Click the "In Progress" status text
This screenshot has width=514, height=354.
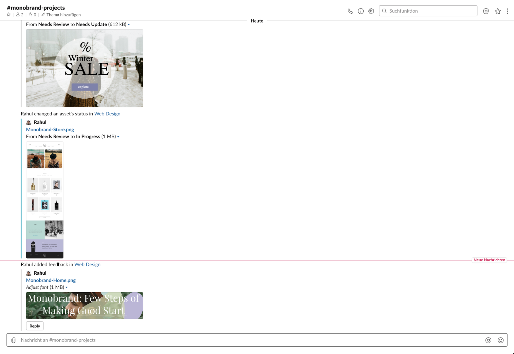point(88,136)
